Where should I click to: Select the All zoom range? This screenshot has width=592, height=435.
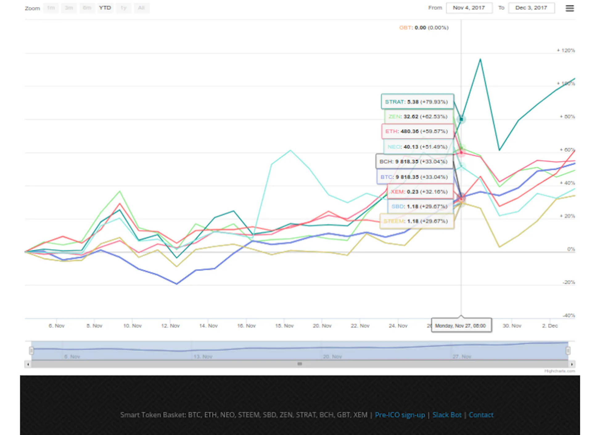[x=142, y=8]
